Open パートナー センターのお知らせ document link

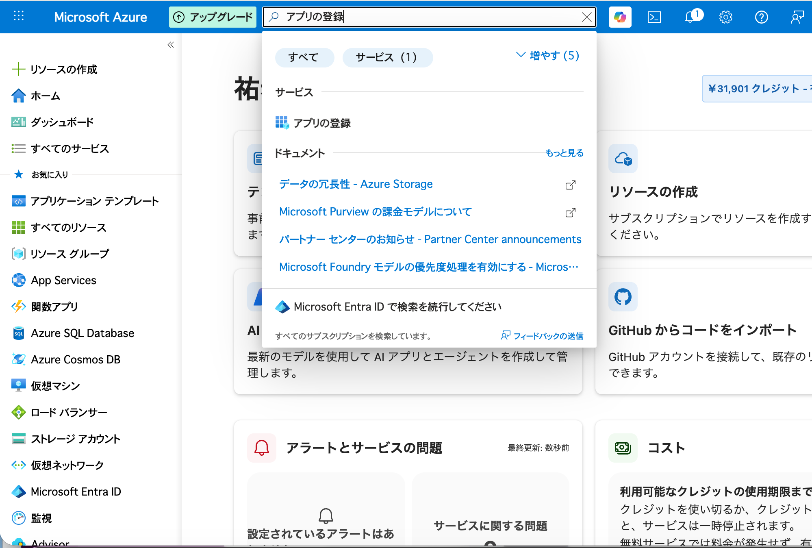(x=430, y=239)
